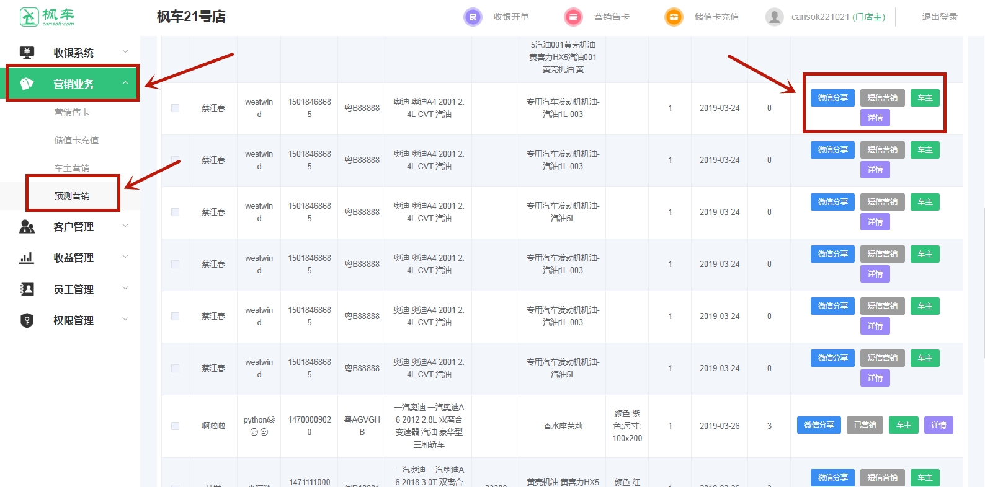
Task: Expand the 员工管理 menu chevron
Action: (x=125, y=288)
